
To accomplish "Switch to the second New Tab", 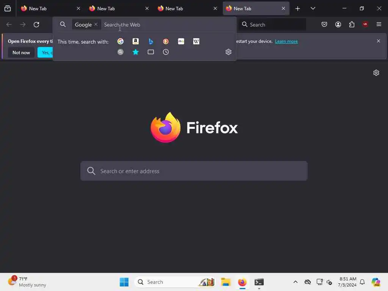I will 119,8.
